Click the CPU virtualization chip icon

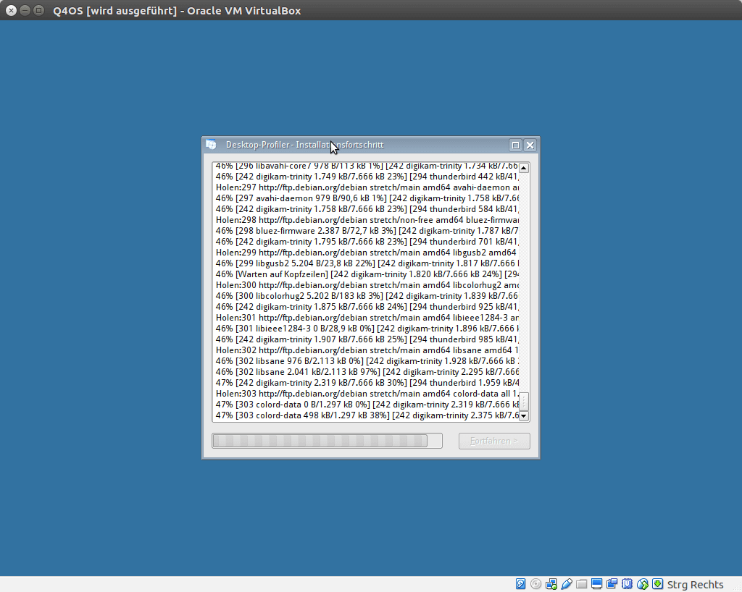628,584
